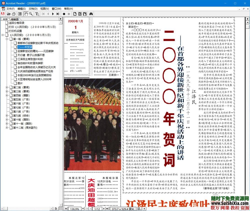Open the 打印机设置 bookmark

pyautogui.click(x=15, y=31)
